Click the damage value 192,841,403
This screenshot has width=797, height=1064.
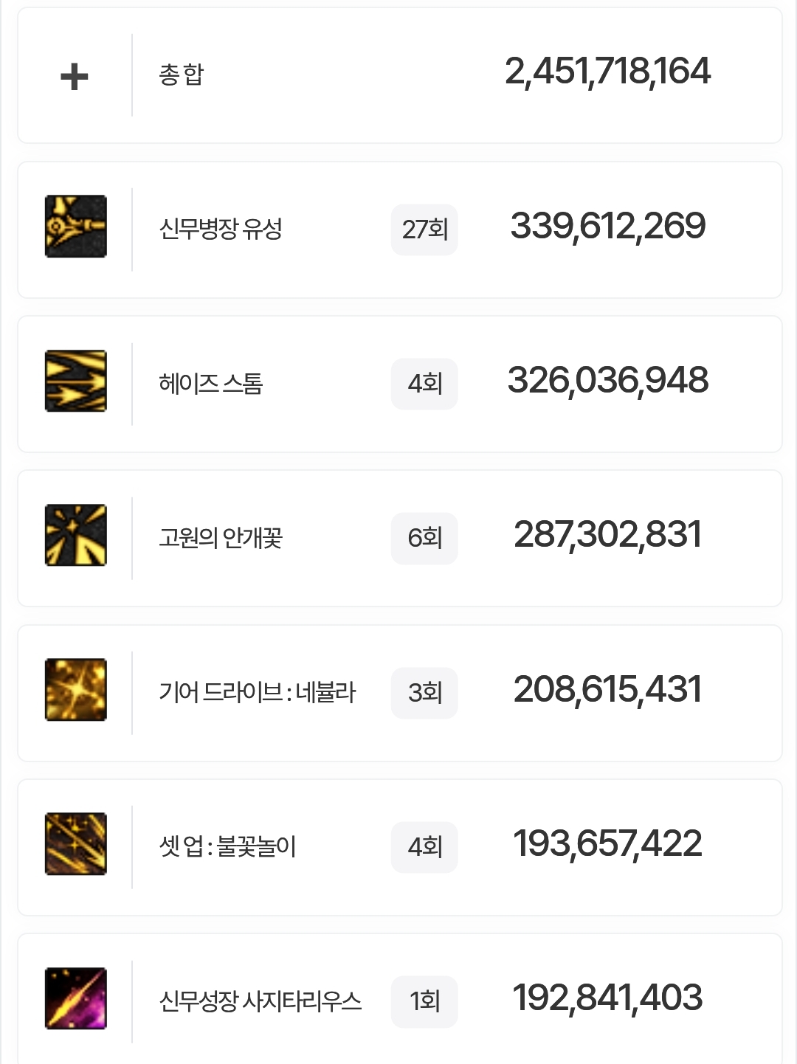607,998
